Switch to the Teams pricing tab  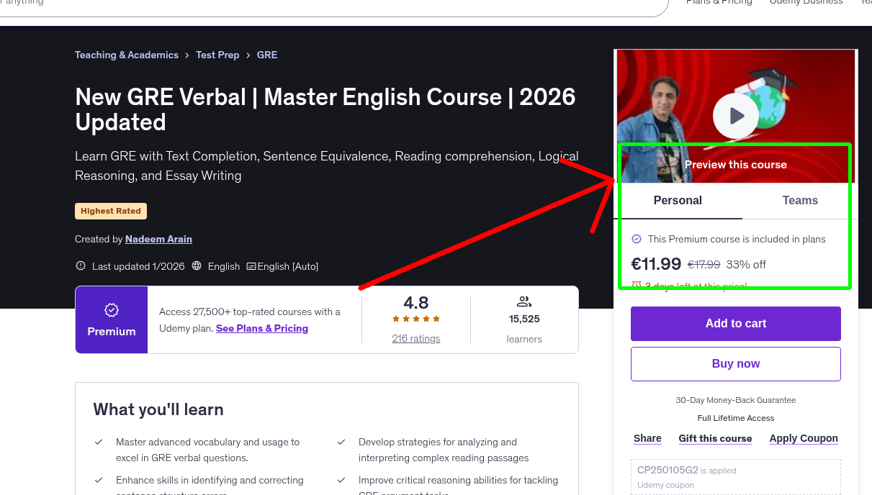tap(799, 201)
